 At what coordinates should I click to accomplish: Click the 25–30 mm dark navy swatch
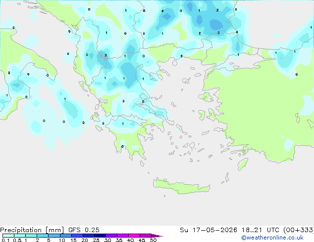click(100, 236)
